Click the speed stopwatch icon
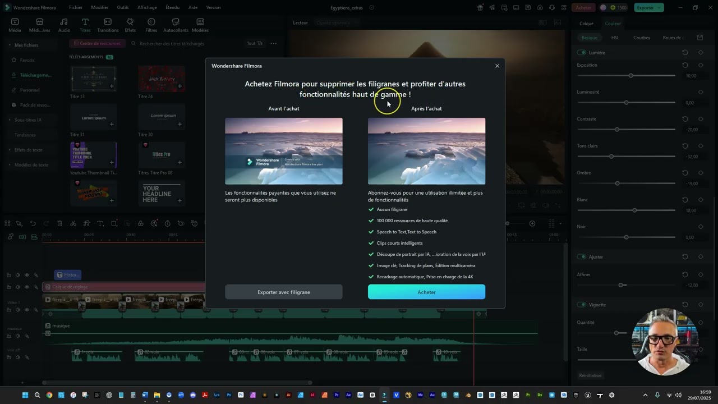This screenshot has width=718, height=404. [x=167, y=223]
